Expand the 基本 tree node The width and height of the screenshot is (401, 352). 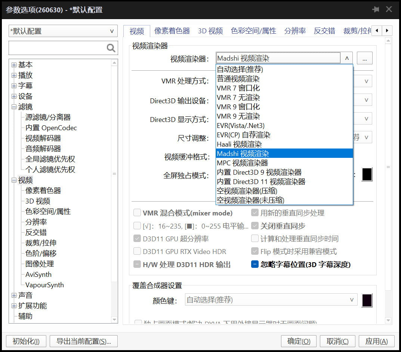pyautogui.click(x=14, y=65)
